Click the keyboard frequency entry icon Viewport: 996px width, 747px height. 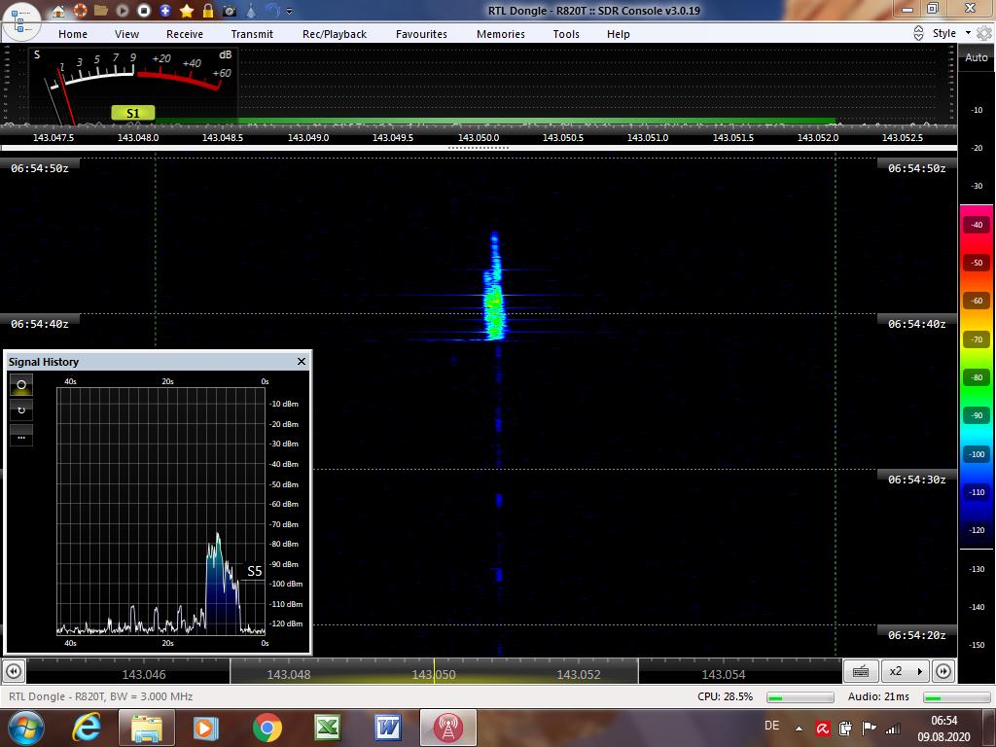[x=861, y=671]
